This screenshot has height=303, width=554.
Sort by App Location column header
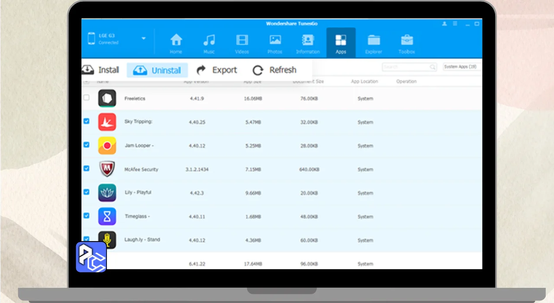click(364, 81)
